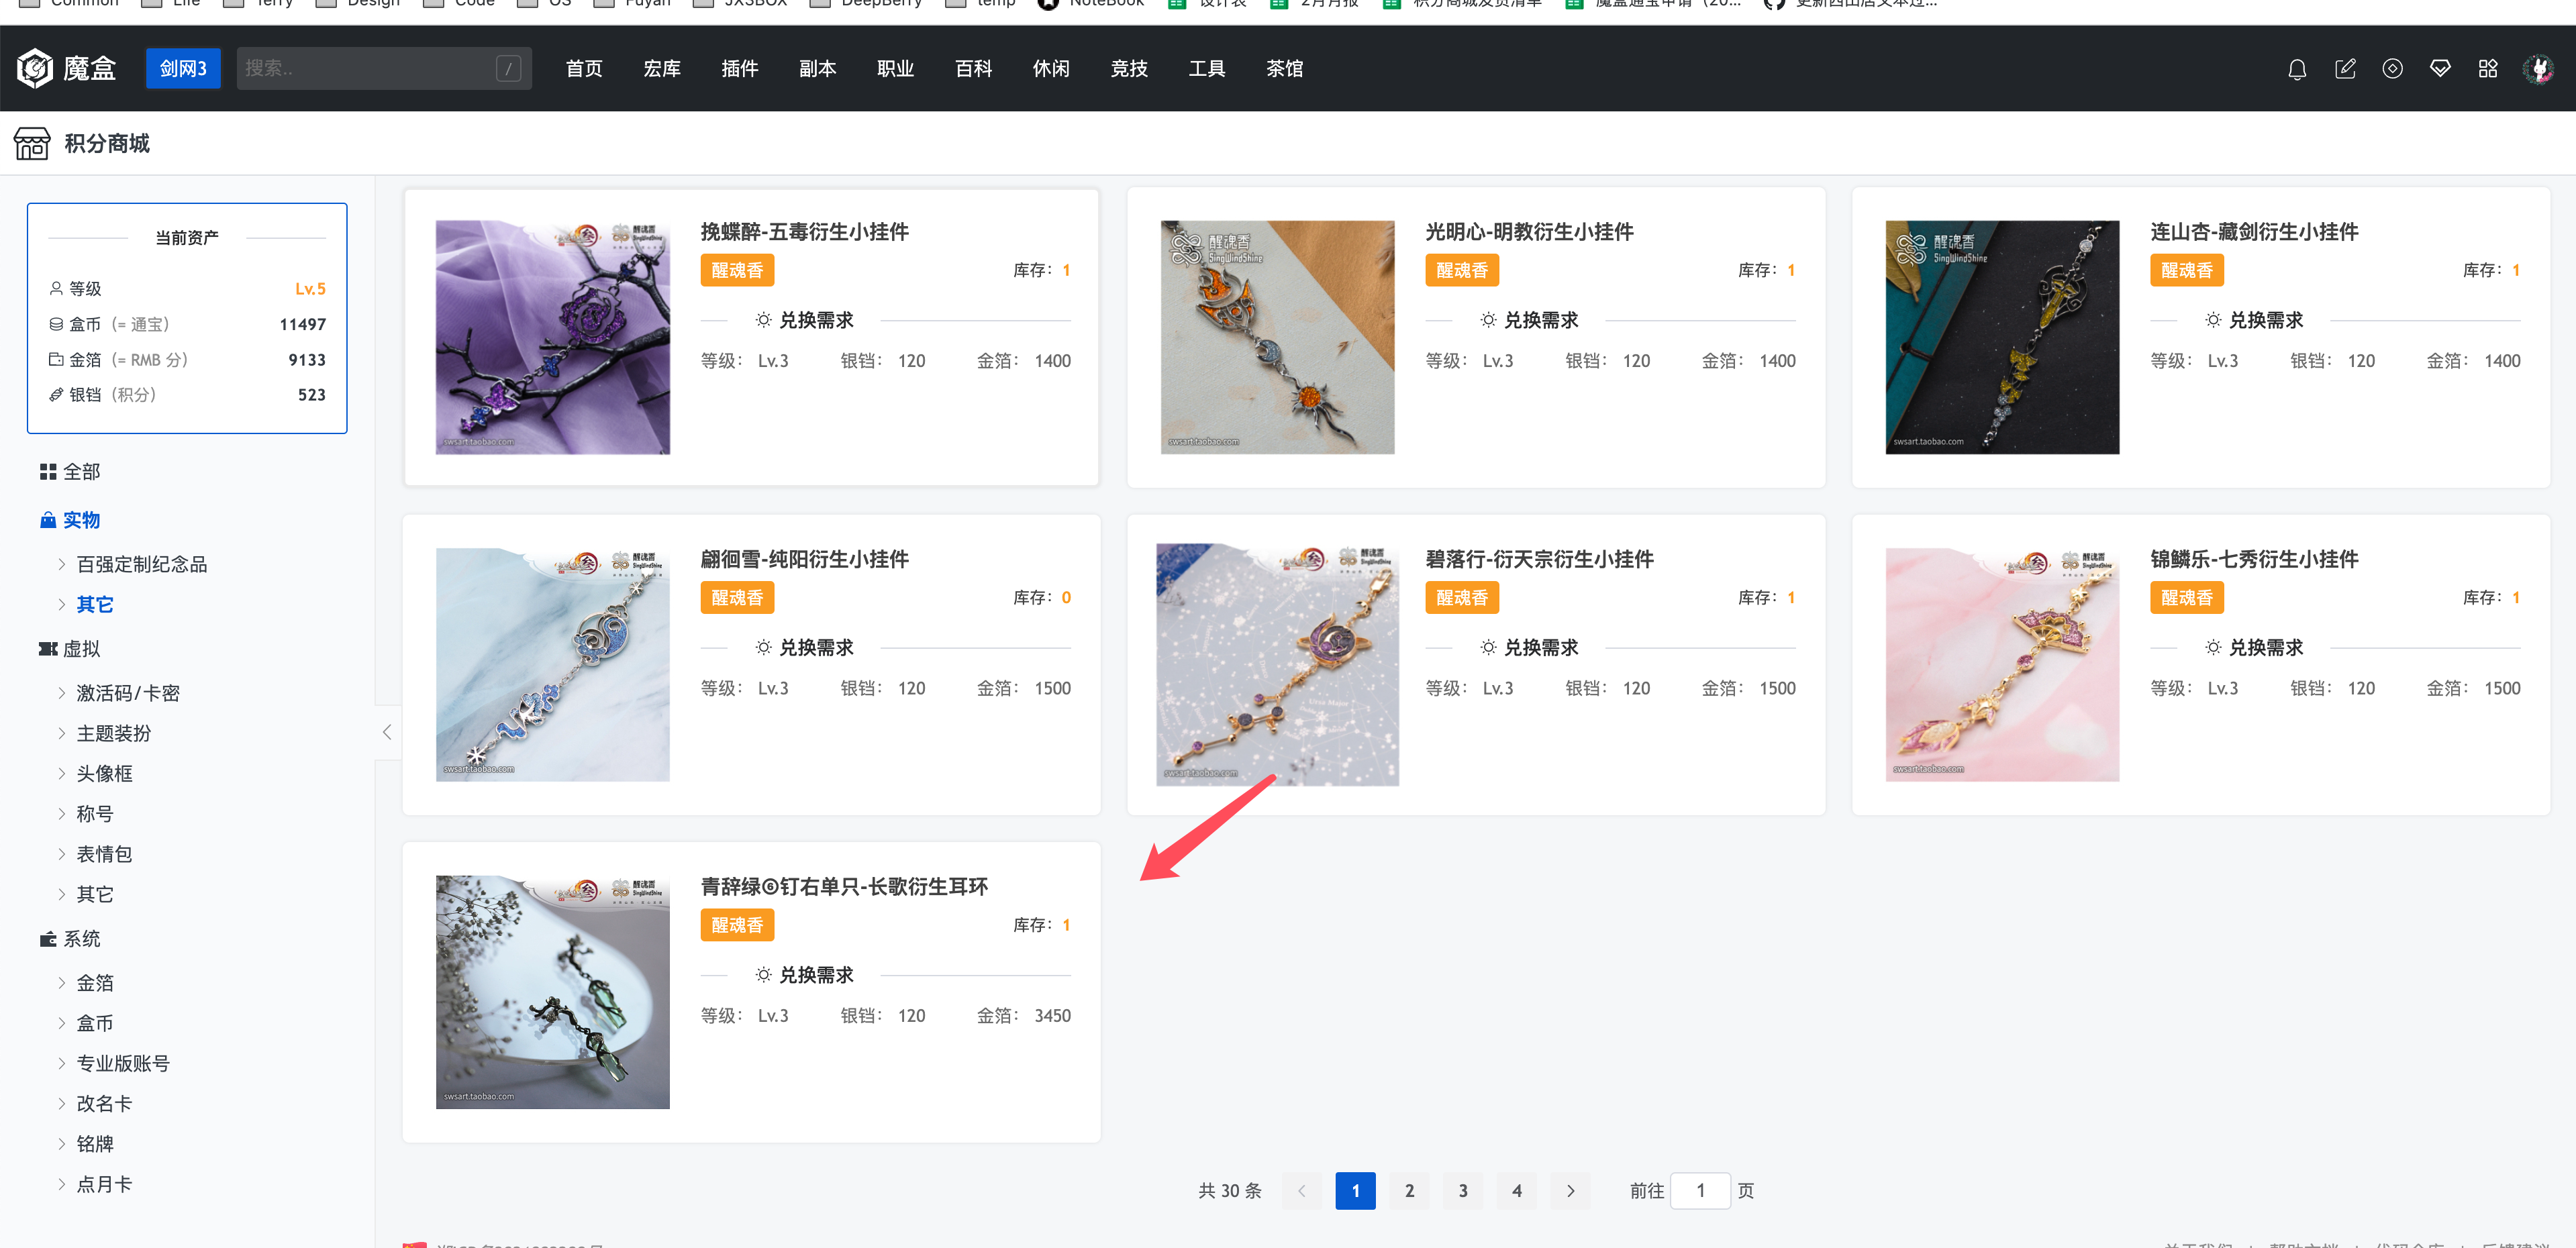This screenshot has width=2576, height=1248.
Task: Open 光明心-明教衍生小挂件 product image
Action: 1277,337
